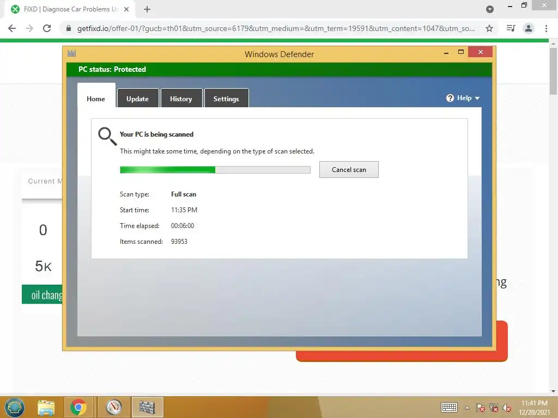The height and width of the screenshot is (418, 558).
Task: Click the 'Full scan' scan type value
Action: (184, 194)
